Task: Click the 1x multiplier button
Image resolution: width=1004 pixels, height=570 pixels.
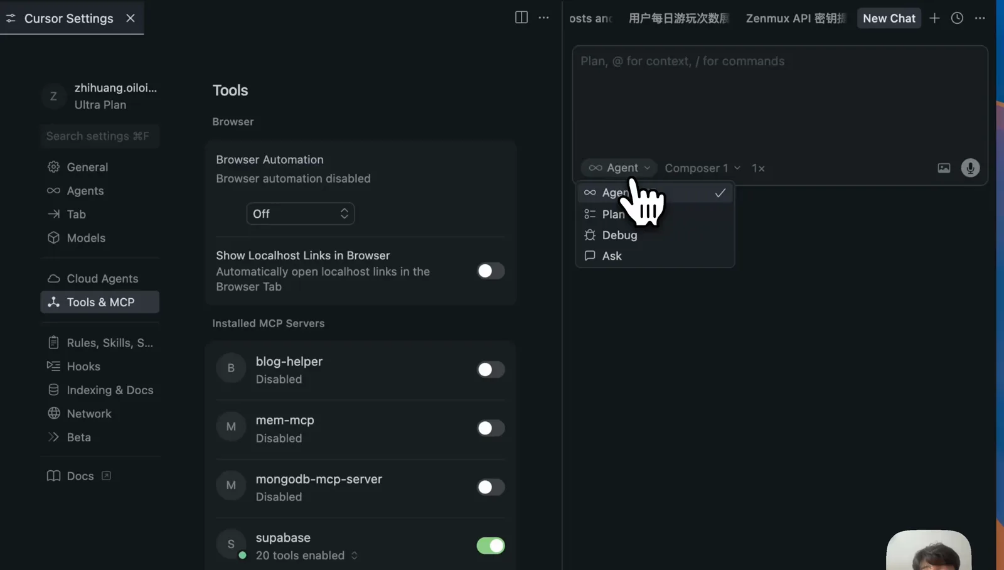Action: coord(759,168)
